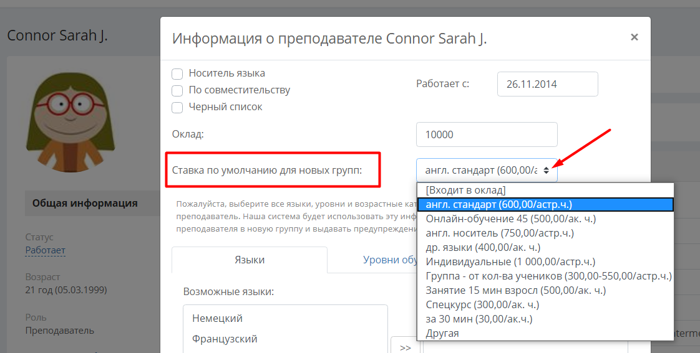Click the Преподаватель role value

coord(59,331)
